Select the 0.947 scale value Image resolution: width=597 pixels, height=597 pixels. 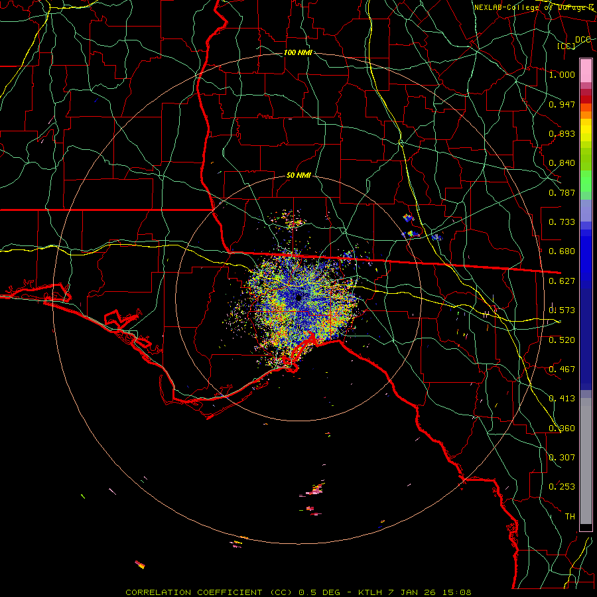(562, 104)
